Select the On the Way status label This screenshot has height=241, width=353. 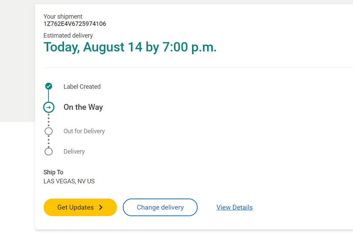point(83,107)
